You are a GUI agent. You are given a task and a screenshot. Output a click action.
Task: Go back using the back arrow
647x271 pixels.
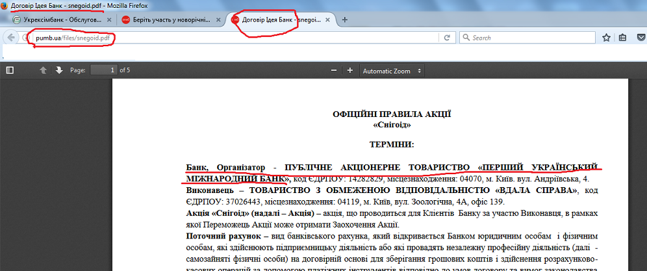11,38
